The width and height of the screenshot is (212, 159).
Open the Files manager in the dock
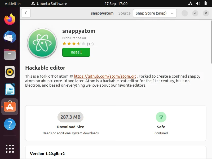(10, 54)
